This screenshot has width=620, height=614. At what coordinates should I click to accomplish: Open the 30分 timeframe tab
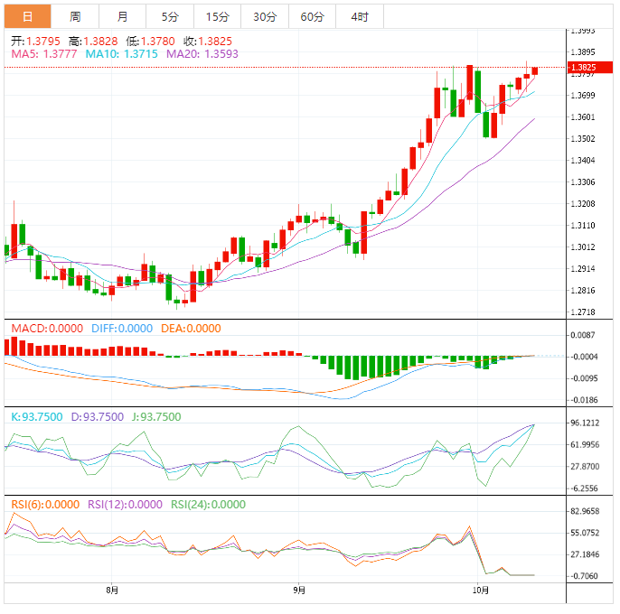point(265,16)
